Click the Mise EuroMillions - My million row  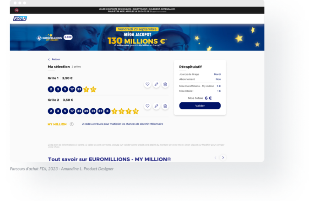[200, 86]
